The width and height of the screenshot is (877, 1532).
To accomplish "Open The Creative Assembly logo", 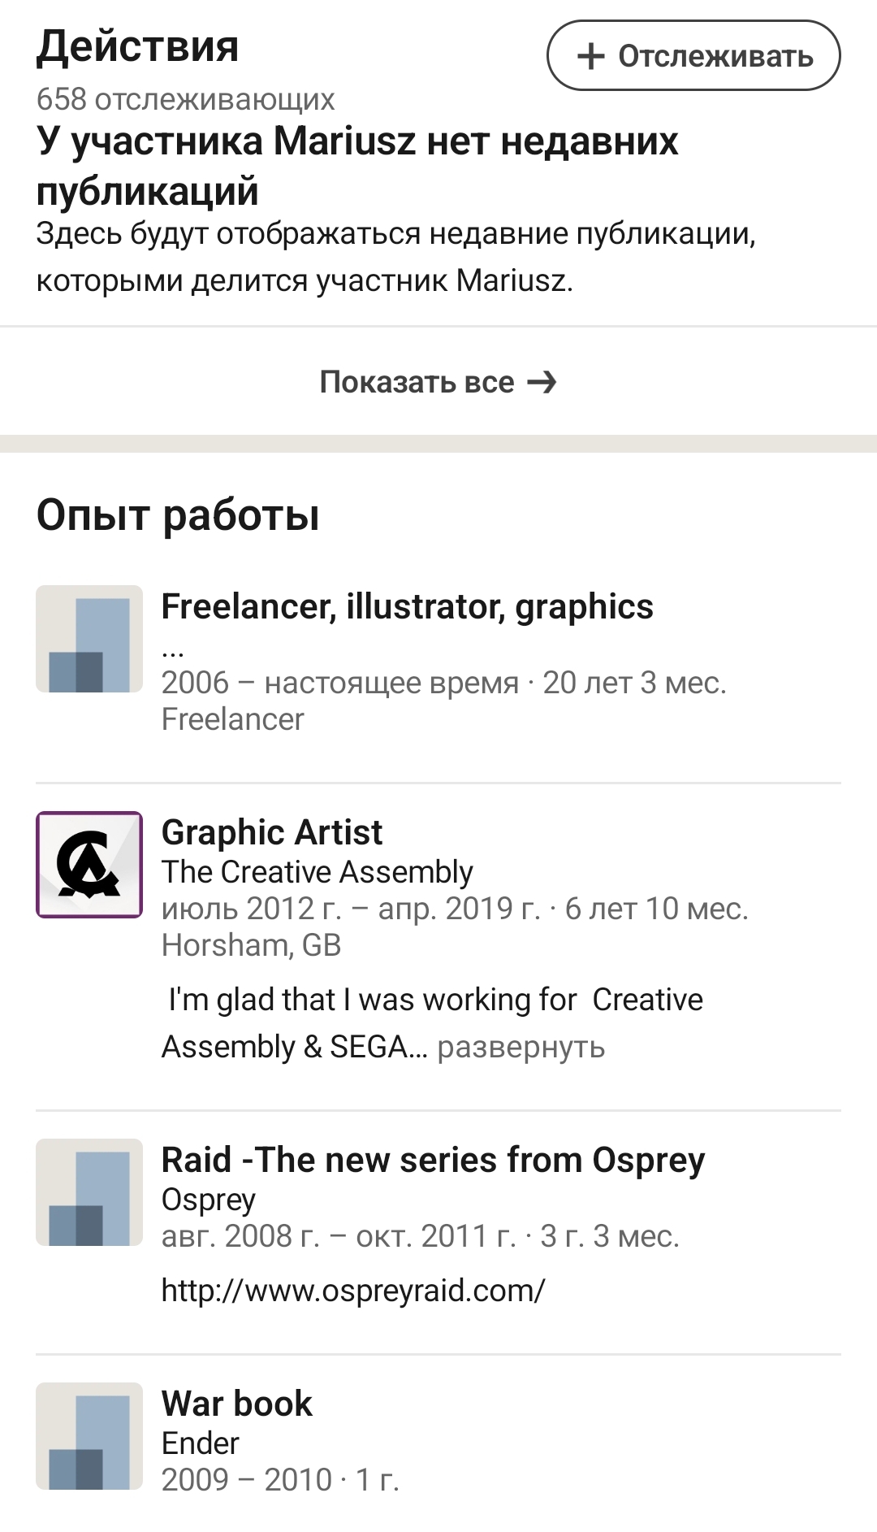I will [x=89, y=865].
